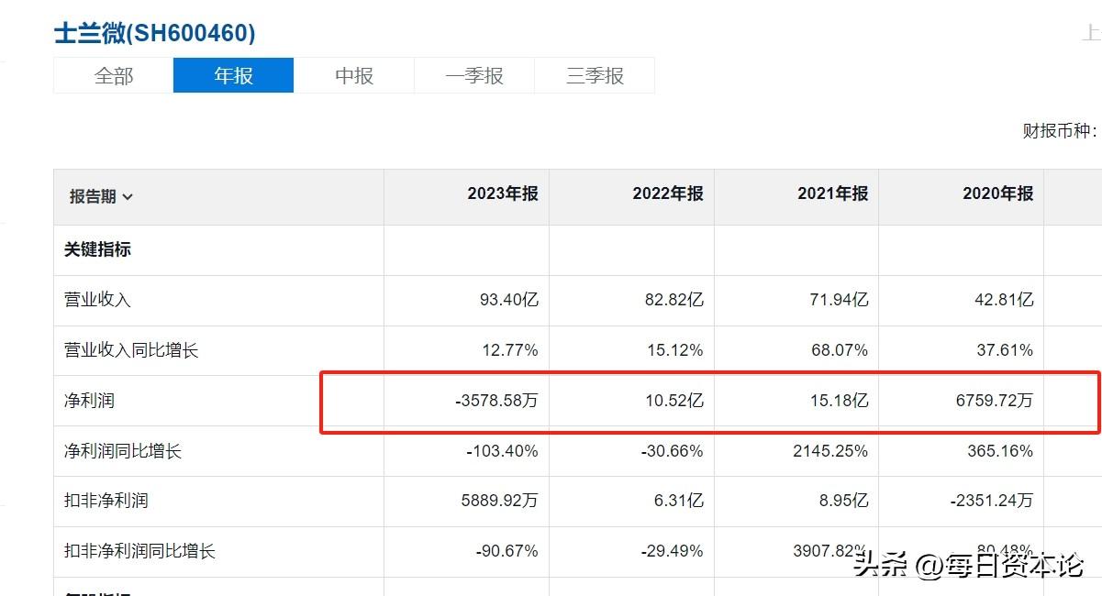The width and height of the screenshot is (1102, 596).
Task: Click the 2020年报 column header
Action: (998, 193)
